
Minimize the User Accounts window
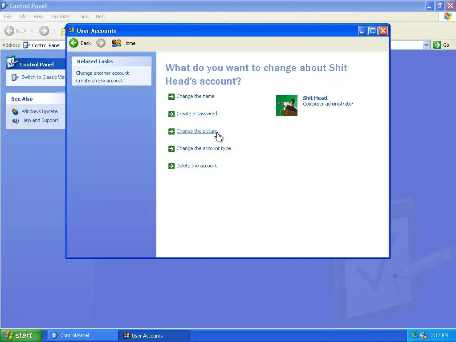pos(362,31)
